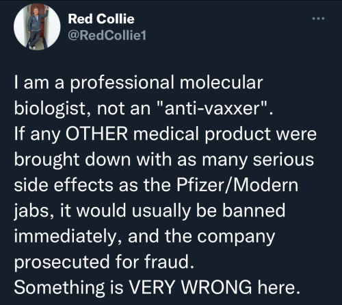Click the word company in the tweet
The image size is (342, 305).
[x=236, y=237]
